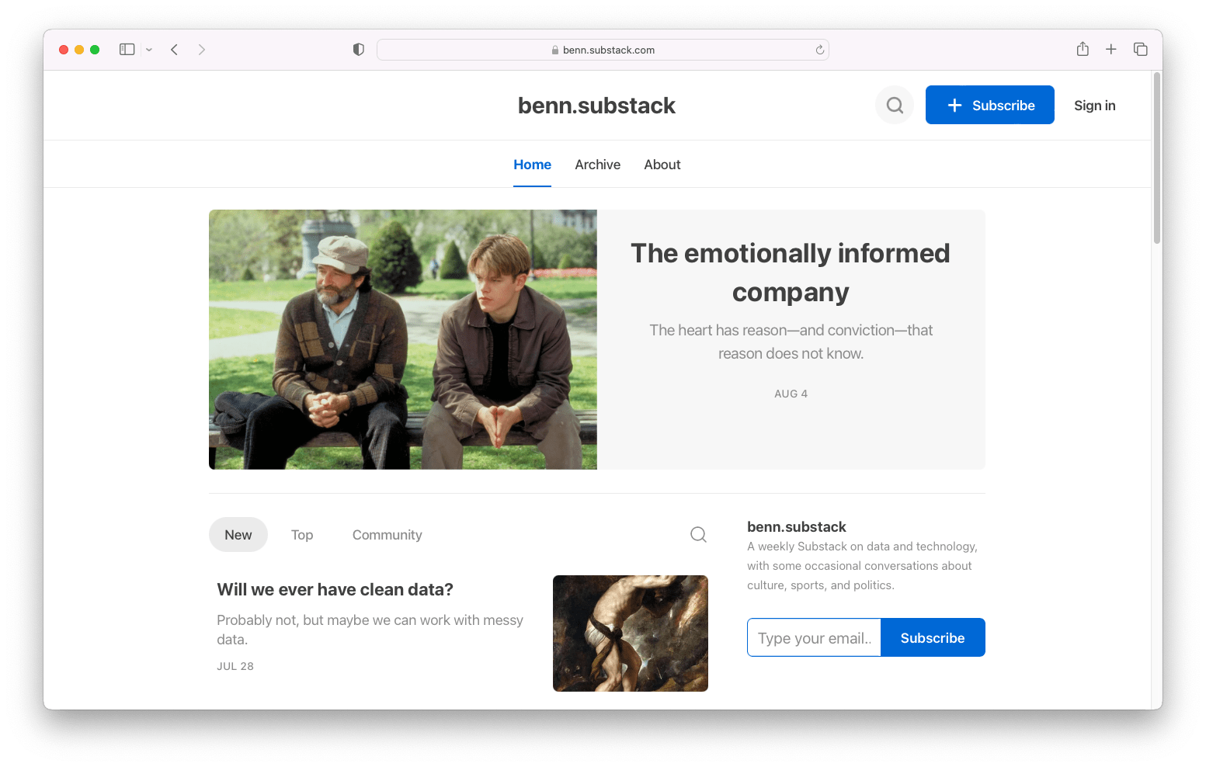Expand the sidebar tab group dropdown arrow

(x=149, y=50)
